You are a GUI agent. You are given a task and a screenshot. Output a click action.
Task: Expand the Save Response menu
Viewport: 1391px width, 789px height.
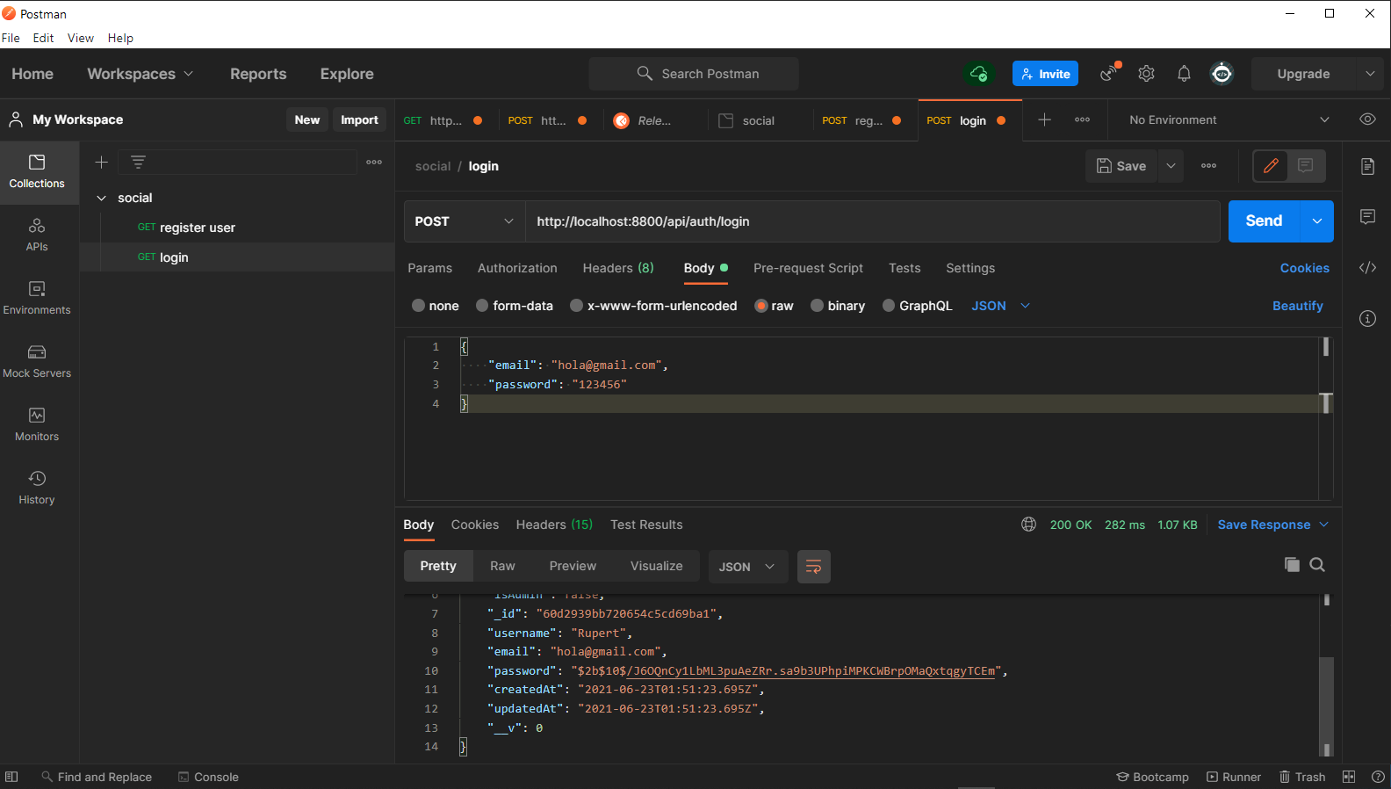pyautogui.click(x=1272, y=525)
